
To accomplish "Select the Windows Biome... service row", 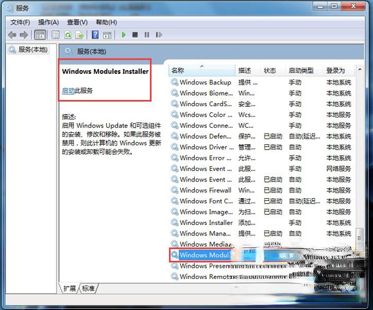I will (262, 93).
